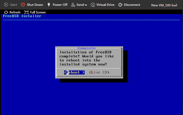The width and height of the screenshot is (183, 115).
Task: Click the Disconnect label
Action: click(x=132, y=5)
